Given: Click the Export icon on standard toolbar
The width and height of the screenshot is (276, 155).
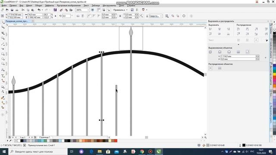Looking at the screenshot, I should 66,10.
